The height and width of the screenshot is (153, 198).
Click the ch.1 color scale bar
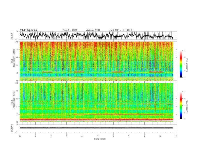point(181,64)
